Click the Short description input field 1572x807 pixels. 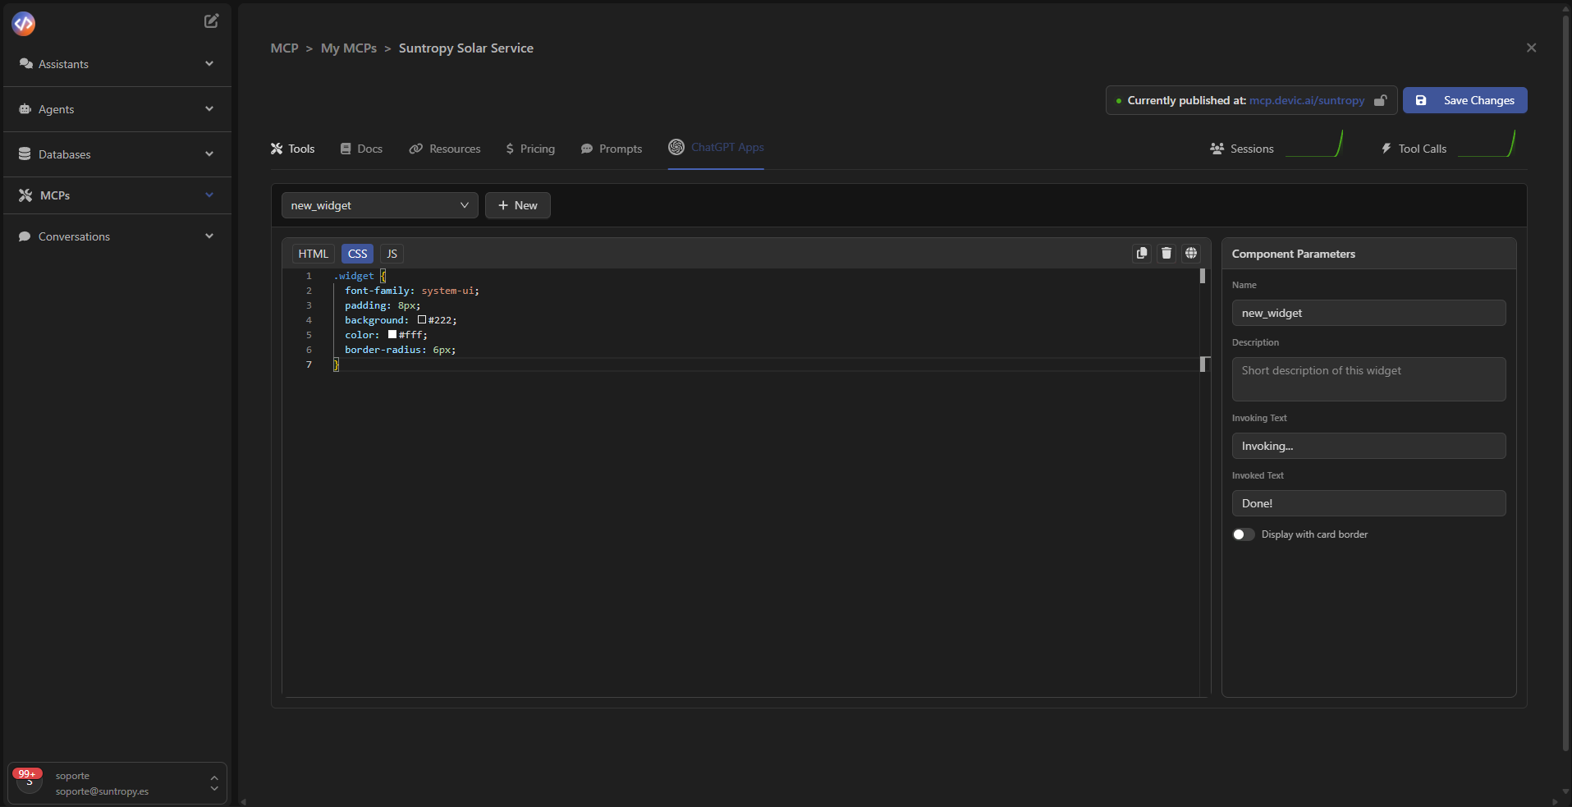tap(1368, 378)
